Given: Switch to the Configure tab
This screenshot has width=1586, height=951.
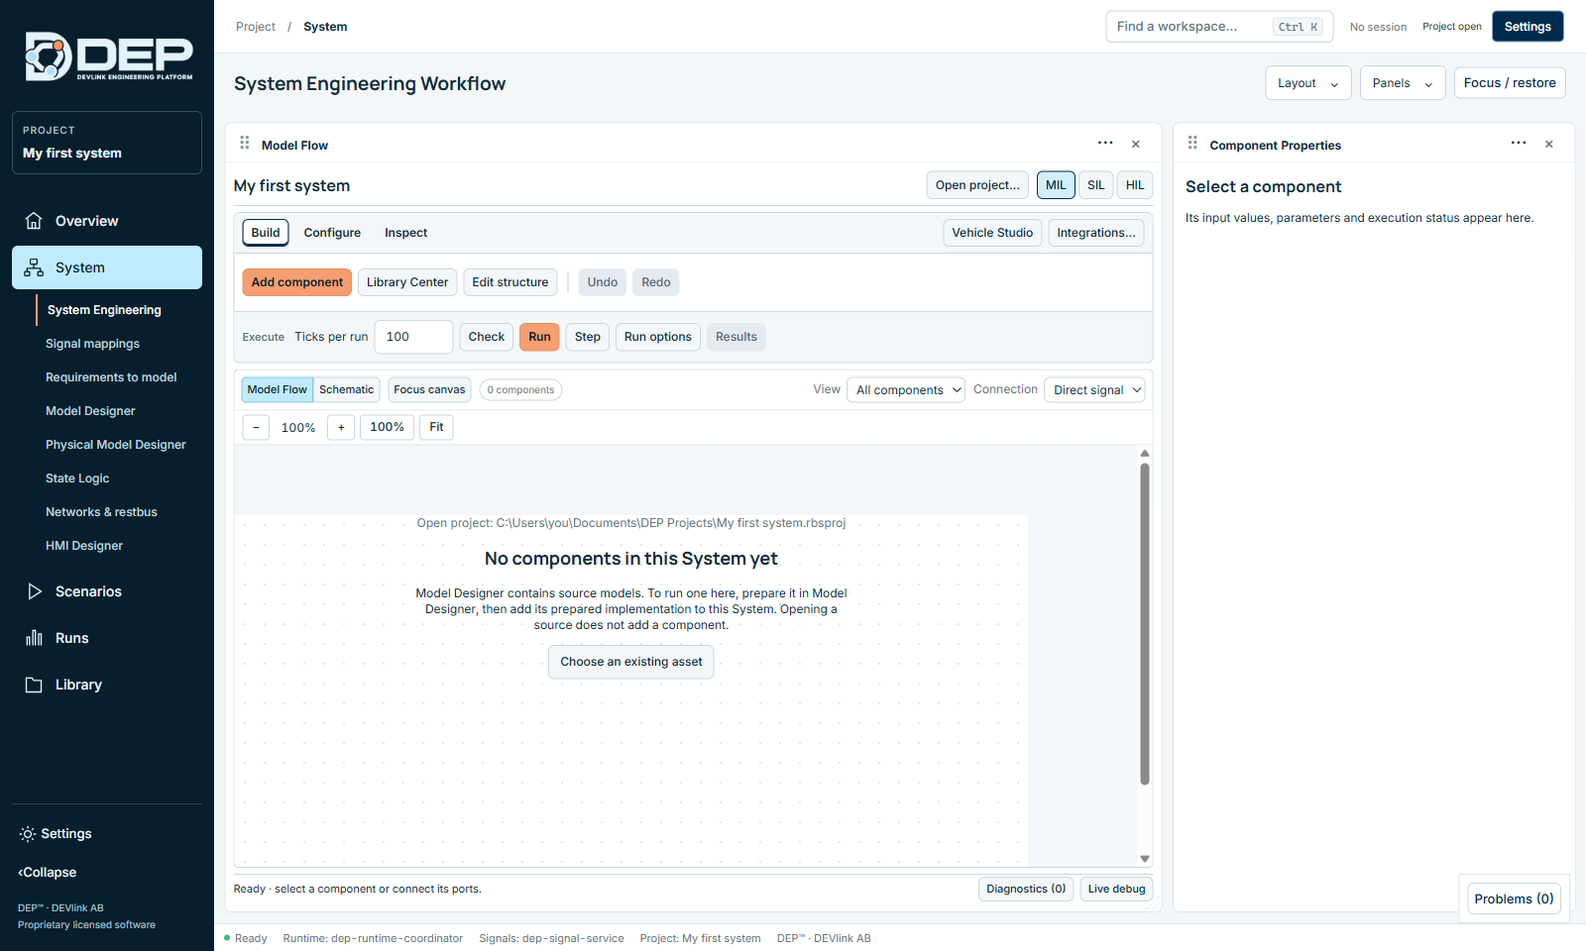Looking at the screenshot, I should click(x=332, y=233).
